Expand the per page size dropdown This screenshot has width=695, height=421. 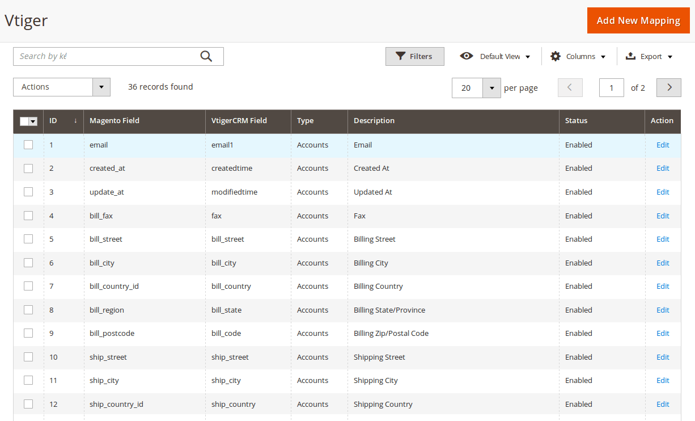point(491,88)
